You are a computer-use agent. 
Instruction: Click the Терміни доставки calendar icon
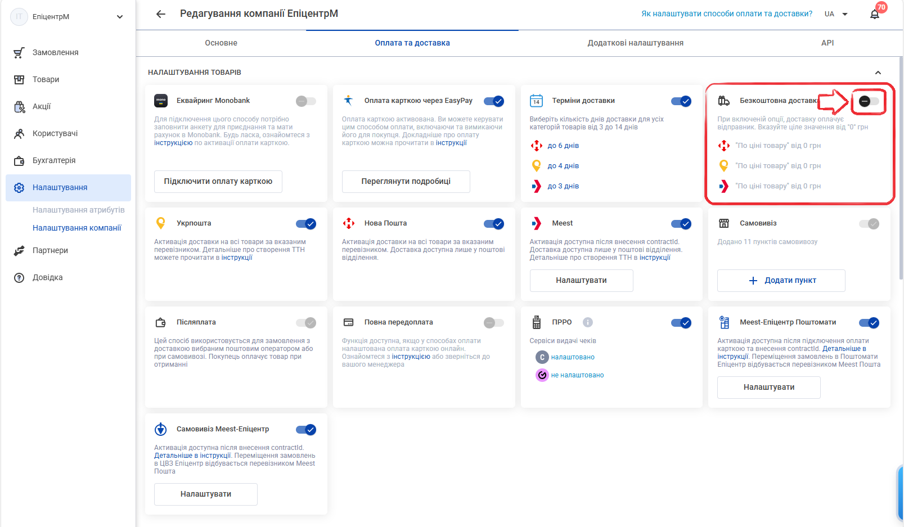coord(536,101)
